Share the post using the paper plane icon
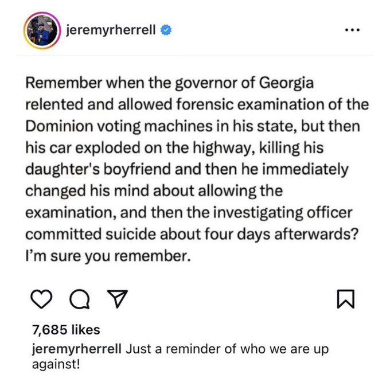The image size is (390, 378). click(117, 299)
